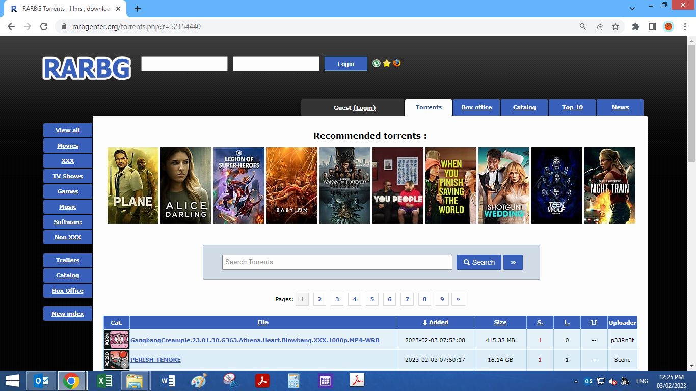696x391 pixels.
Task: Click the RARBG logo
Action: (x=87, y=68)
